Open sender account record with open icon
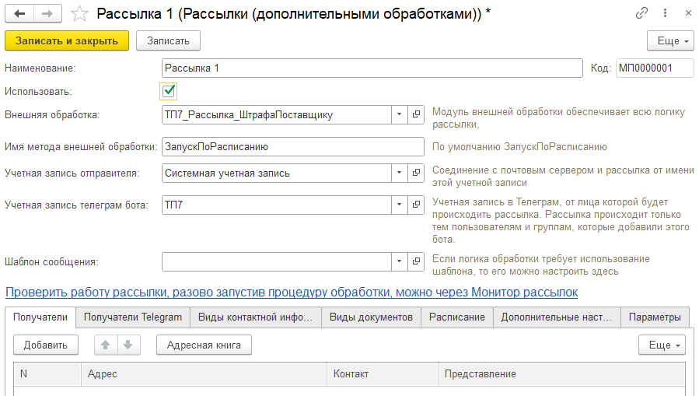The height and width of the screenshot is (396, 699). [417, 173]
